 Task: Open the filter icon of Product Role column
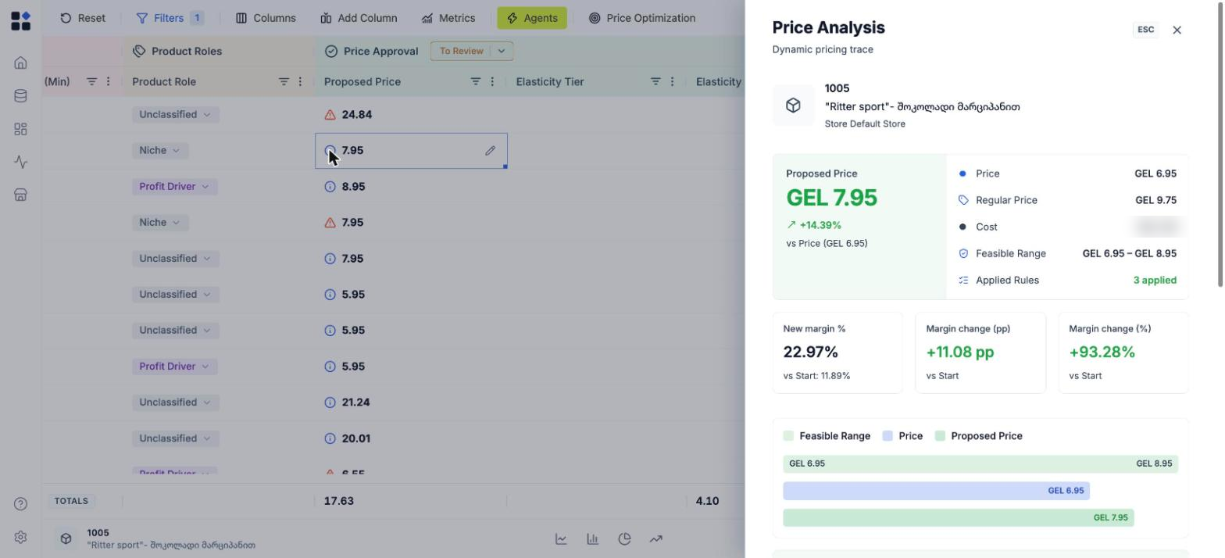(284, 81)
